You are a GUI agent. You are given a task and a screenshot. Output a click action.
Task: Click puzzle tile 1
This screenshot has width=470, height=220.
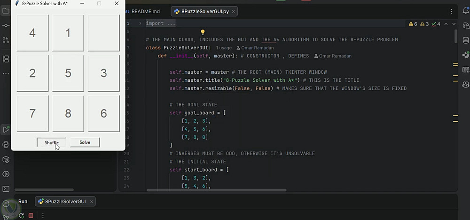click(68, 33)
